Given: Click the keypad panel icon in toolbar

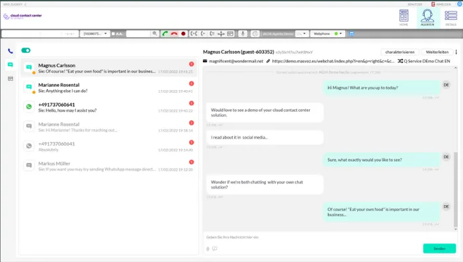Looking at the screenshot, I should pos(230,34).
